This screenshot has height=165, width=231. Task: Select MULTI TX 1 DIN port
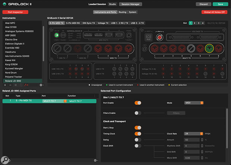point(154,48)
